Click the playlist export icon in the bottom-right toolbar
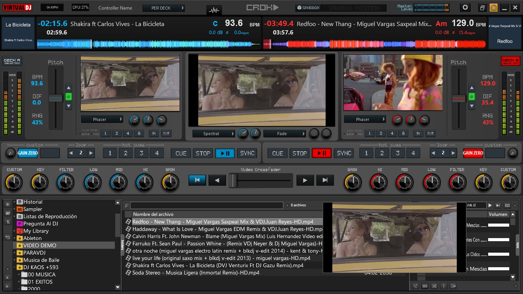Image resolution: width=523 pixels, height=294 pixels. 453,286
